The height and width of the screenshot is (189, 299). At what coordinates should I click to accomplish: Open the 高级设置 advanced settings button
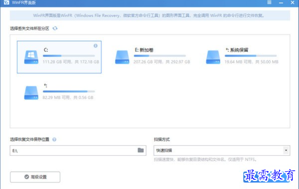tap(35, 177)
